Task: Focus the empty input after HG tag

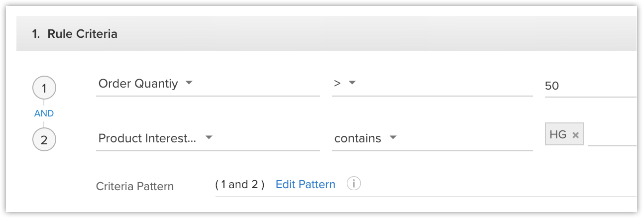Action: pyautogui.click(x=612, y=135)
